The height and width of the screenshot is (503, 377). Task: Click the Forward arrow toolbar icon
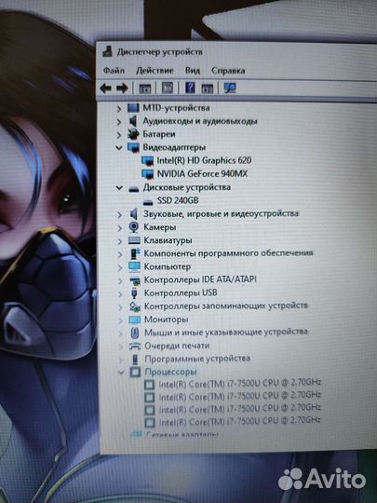(123, 88)
